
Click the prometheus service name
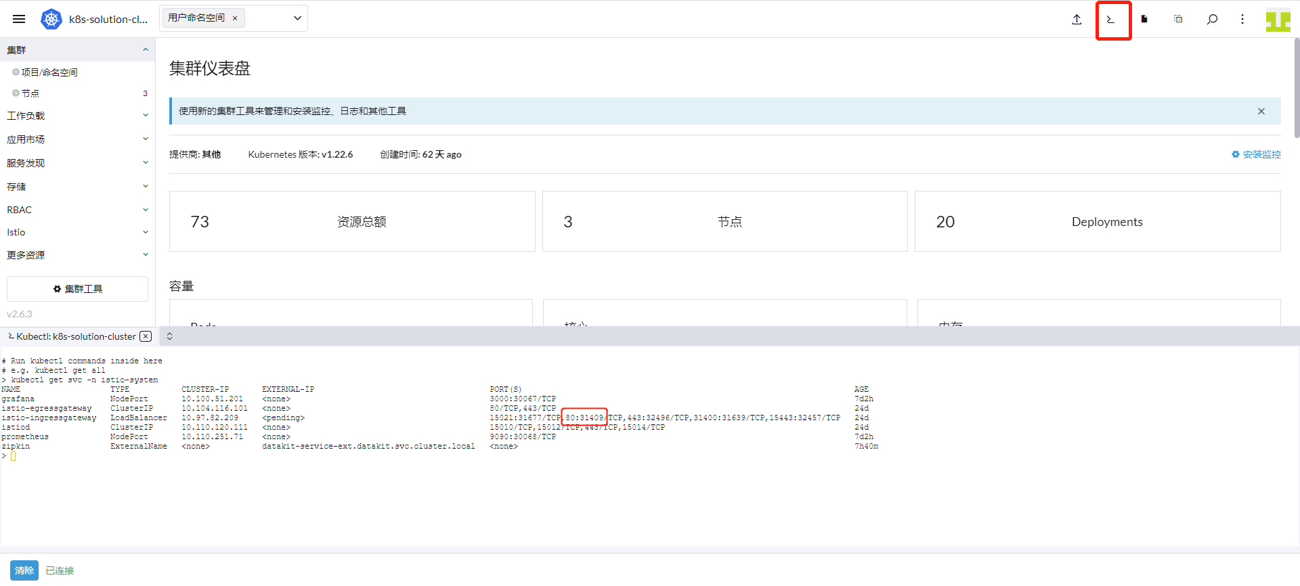coord(25,437)
